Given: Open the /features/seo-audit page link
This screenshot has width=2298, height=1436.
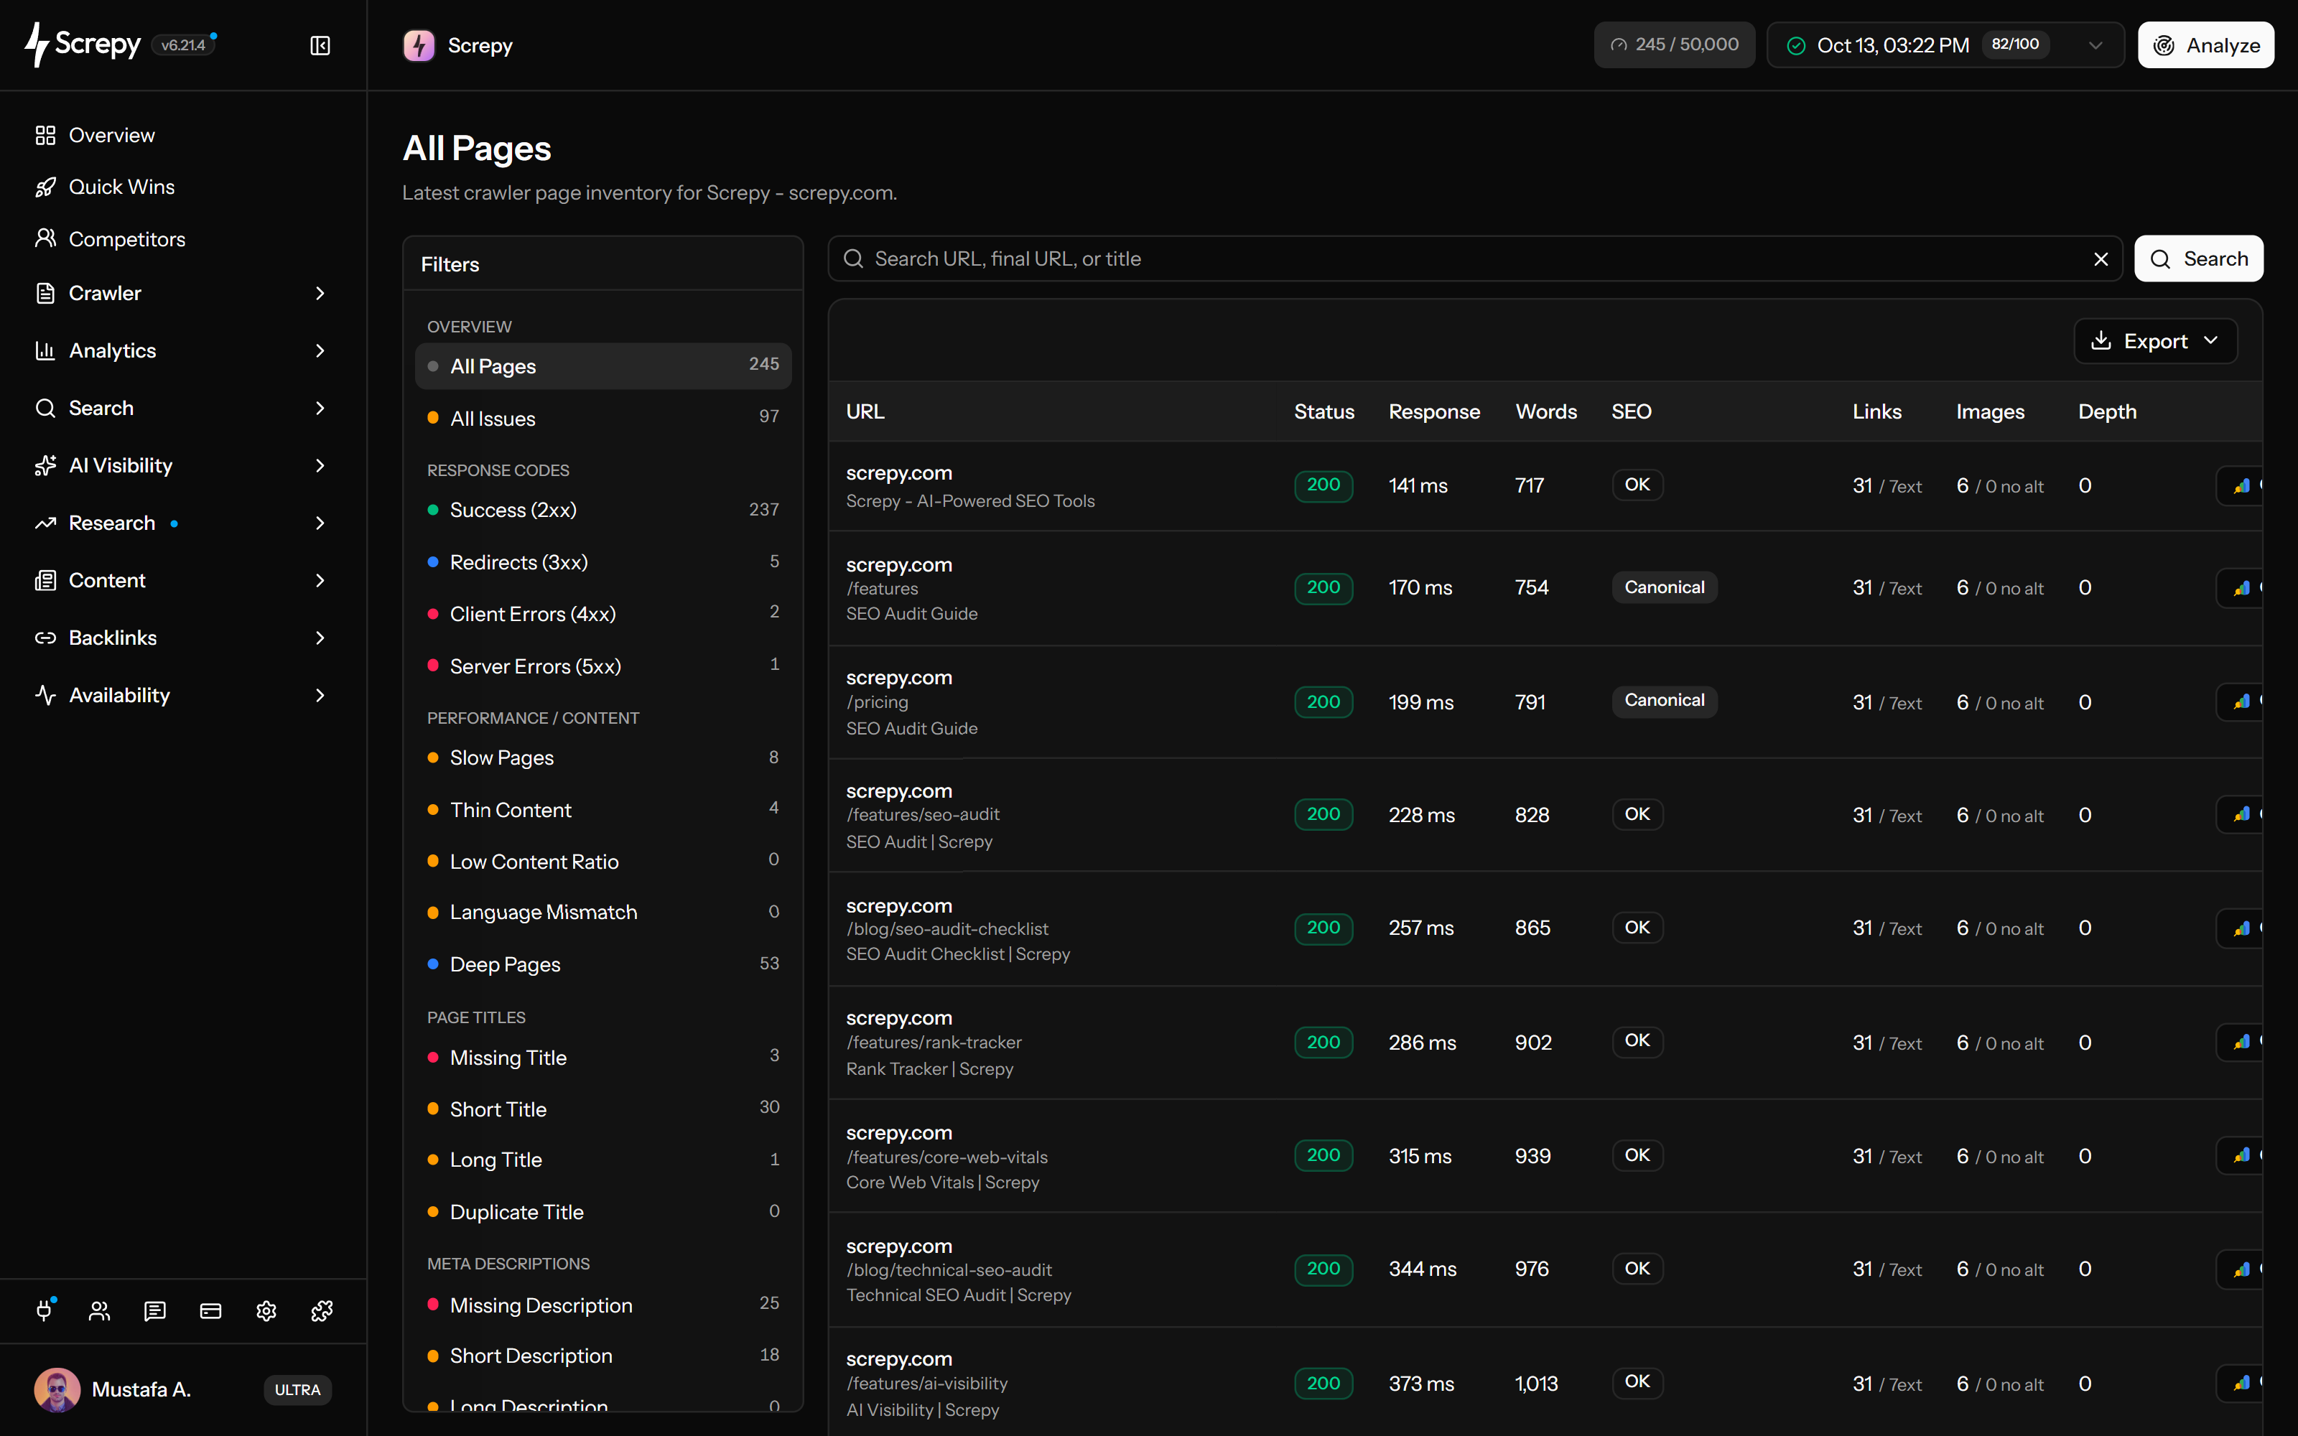Looking at the screenshot, I should pyautogui.click(x=923, y=814).
